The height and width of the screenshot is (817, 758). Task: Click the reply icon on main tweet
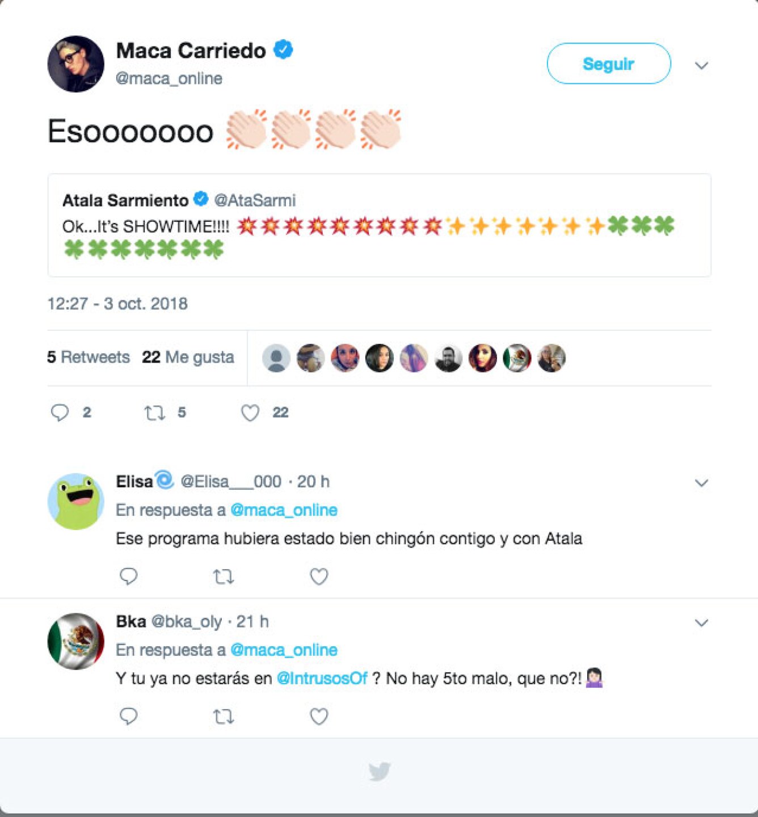[x=60, y=412]
